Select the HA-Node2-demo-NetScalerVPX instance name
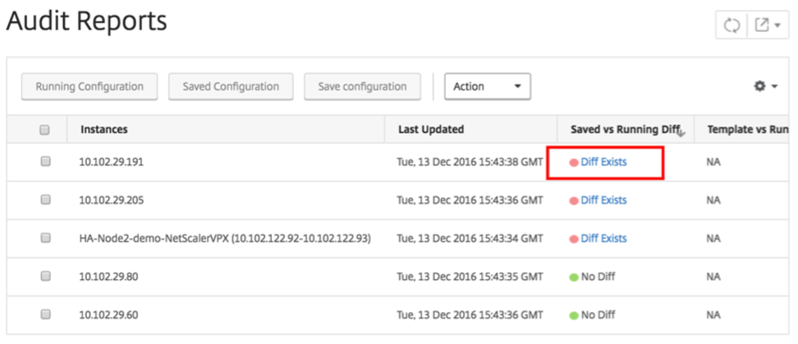Image resolution: width=798 pixels, height=344 pixels. pos(225,238)
